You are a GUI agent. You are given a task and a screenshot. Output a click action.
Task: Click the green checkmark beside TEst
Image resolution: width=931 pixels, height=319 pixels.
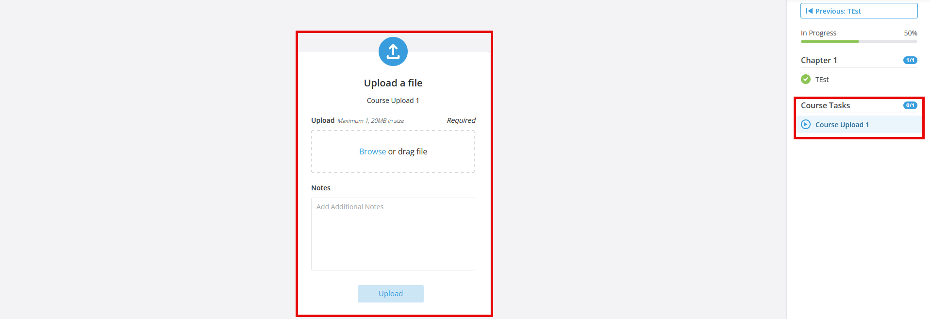[x=806, y=79]
